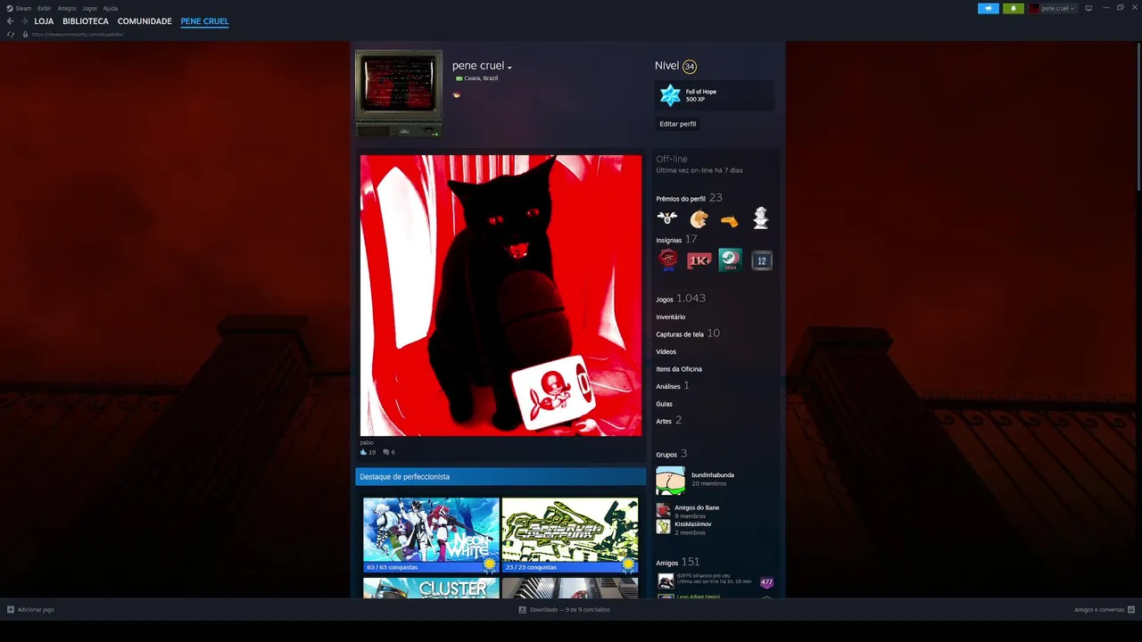The image size is (1142, 642).
Task: Click the level 34 badge
Action: coord(690,66)
